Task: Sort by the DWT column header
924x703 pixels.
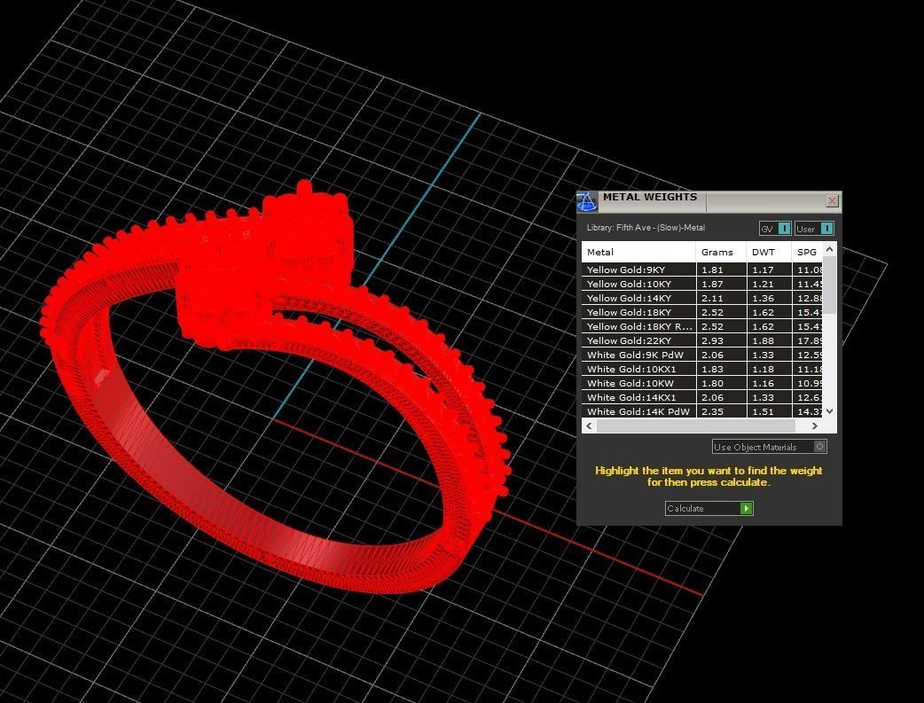Action: point(769,252)
